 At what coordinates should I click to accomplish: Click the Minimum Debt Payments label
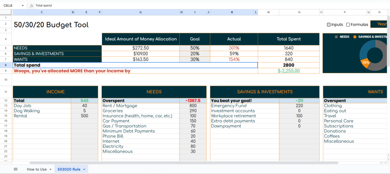pos(129,131)
